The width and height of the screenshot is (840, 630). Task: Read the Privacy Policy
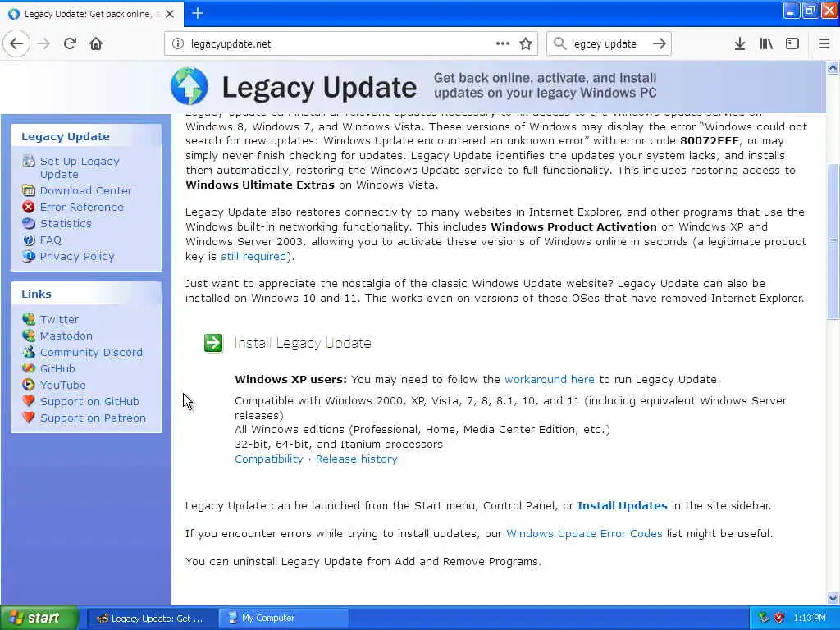pyautogui.click(x=76, y=257)
